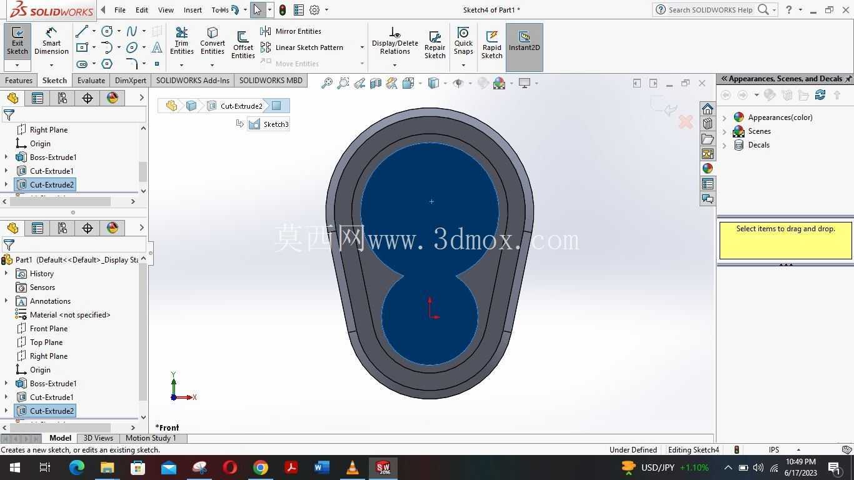The image size is (854, 480).
Task: Open the Linear Sketch Pattern dropdown arrow
Action: tap(362, 47)
